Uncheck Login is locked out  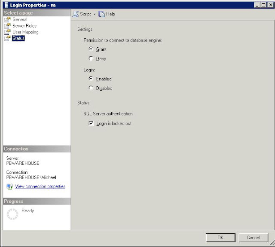[91, 123]
